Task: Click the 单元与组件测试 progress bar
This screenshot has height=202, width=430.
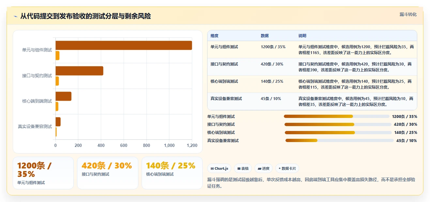Action: pos(337,116)
